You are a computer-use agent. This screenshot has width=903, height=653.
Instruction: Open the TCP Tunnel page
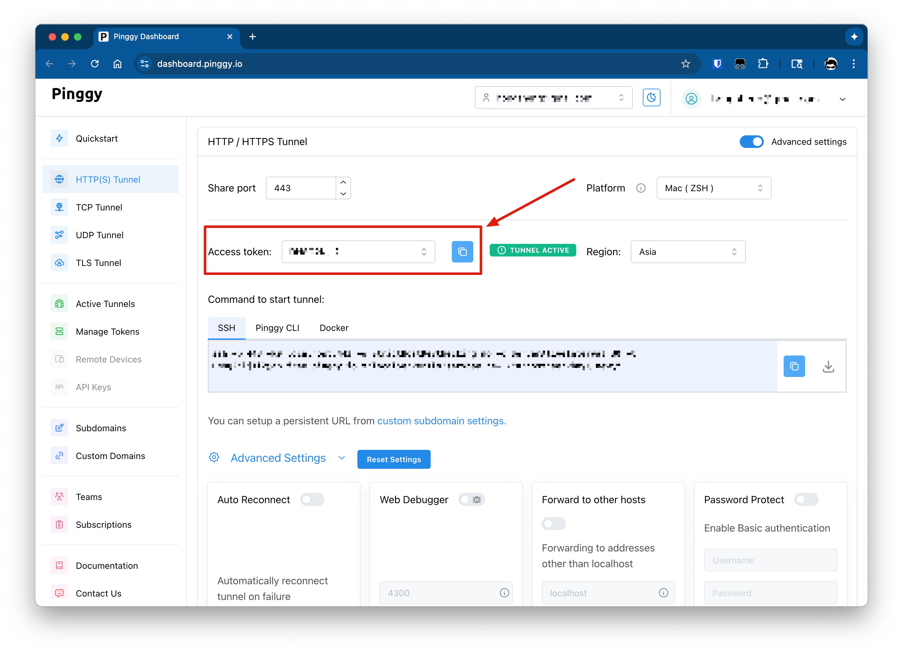click(x=111, y=207)
